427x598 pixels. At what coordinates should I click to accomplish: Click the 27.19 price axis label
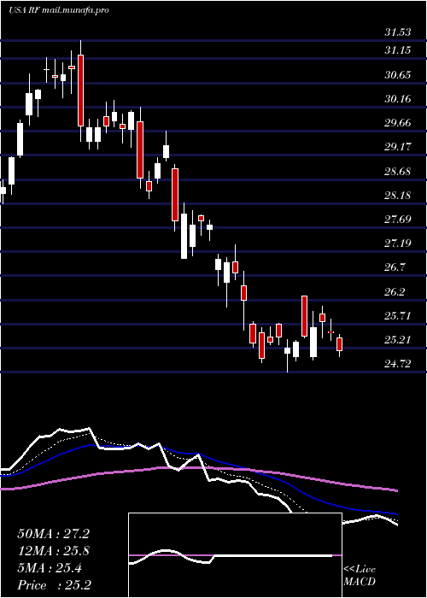[x=398, y=243]
